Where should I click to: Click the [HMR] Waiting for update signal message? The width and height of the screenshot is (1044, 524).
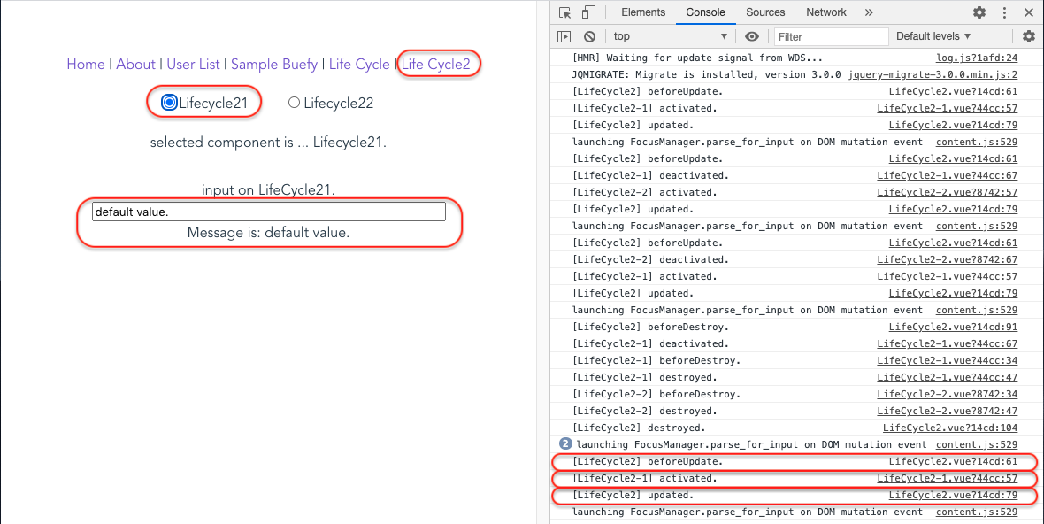[x=697, y=58]
